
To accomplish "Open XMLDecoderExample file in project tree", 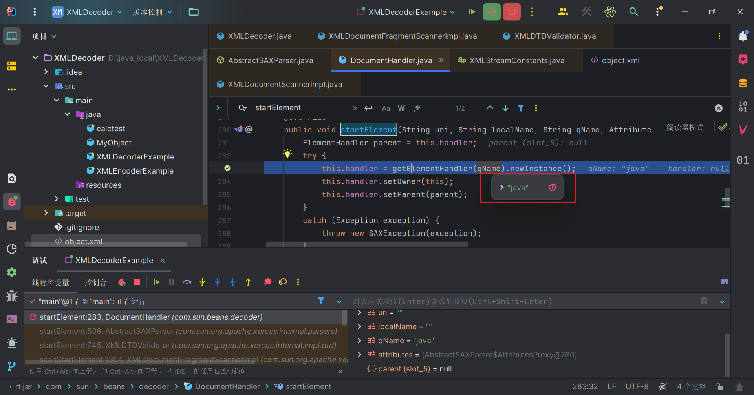I will tap(135, 157).
